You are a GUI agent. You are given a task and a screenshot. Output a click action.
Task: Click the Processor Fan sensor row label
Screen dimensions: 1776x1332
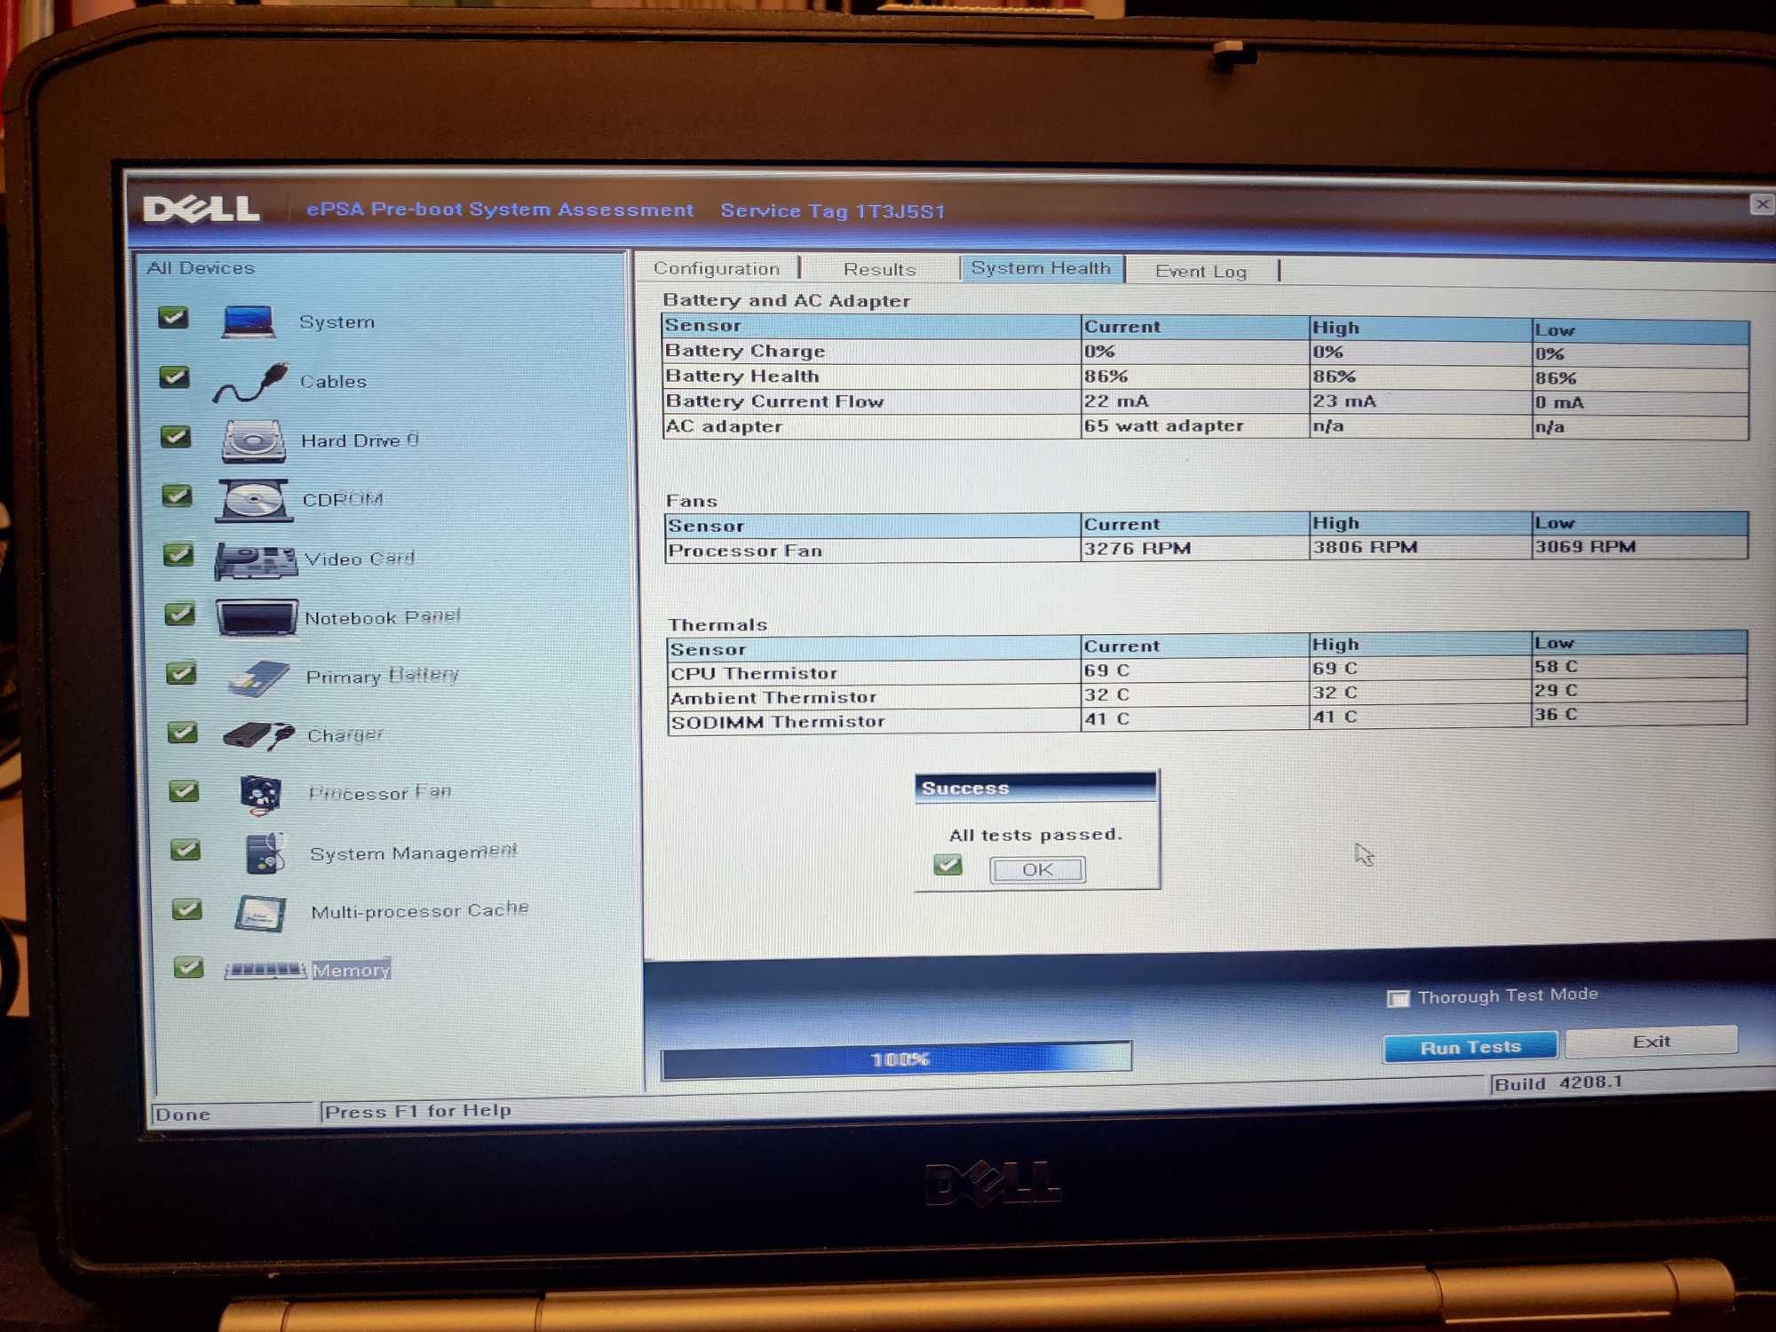pyautogui.click(x=744, y=551)
